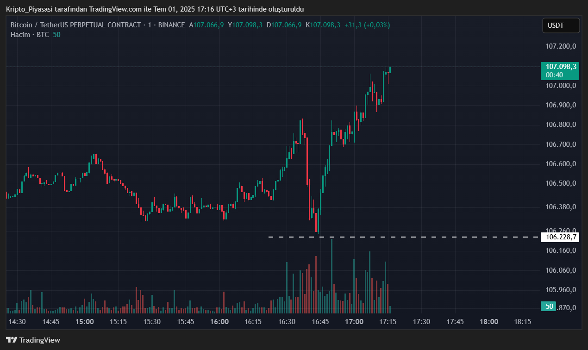This screenshot has width=588, height=350.
Task: Click the Bitcoin / TetherUS PERPETUAL CONTRACT title
Action: 75,25
